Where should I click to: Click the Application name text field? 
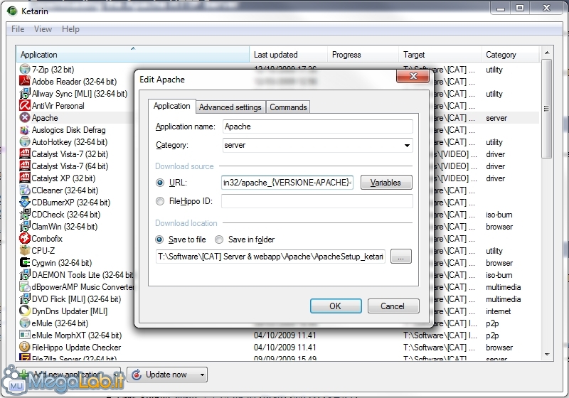(x=317, y=127)
